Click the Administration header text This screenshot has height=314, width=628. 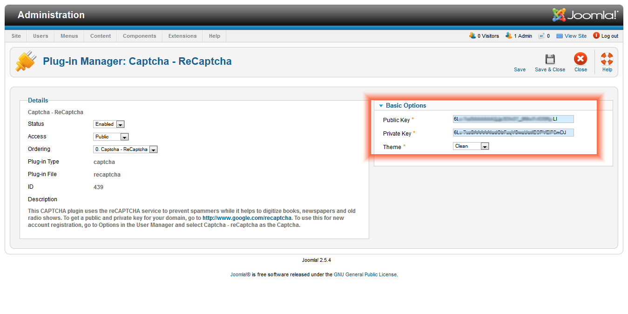tap(51, 15)
